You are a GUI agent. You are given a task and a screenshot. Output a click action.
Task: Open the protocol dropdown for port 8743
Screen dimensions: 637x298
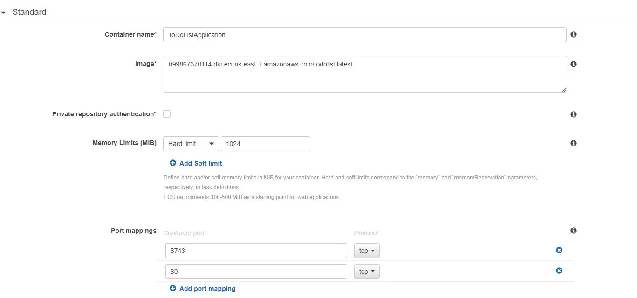click(x=367, y=250)
